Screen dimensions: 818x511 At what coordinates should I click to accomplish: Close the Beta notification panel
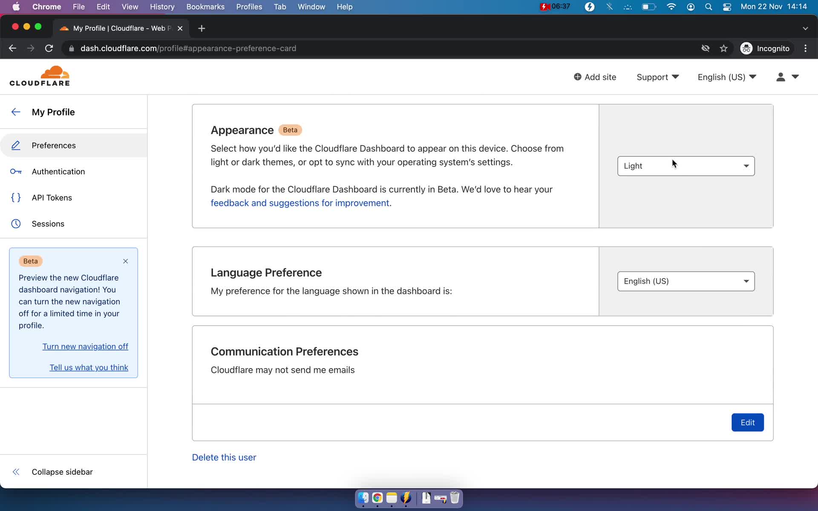coord(125,261)
